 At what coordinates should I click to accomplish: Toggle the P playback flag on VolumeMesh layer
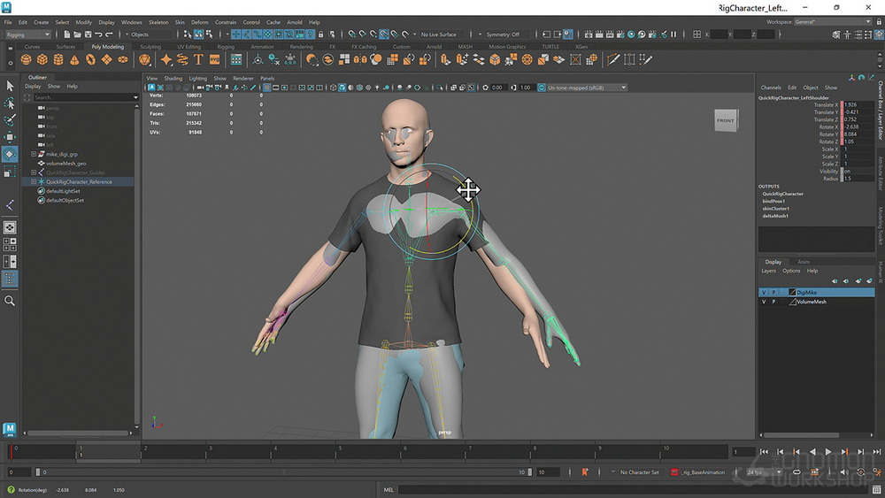[773, 302]
